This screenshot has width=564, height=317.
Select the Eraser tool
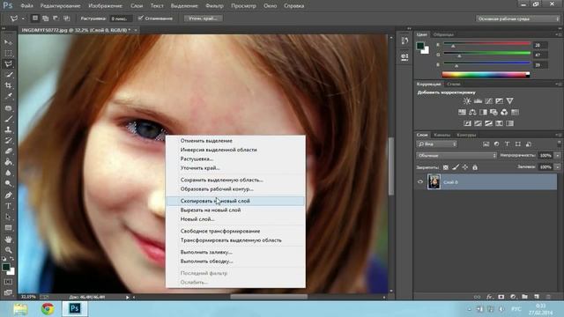click(x=8, y=151)
